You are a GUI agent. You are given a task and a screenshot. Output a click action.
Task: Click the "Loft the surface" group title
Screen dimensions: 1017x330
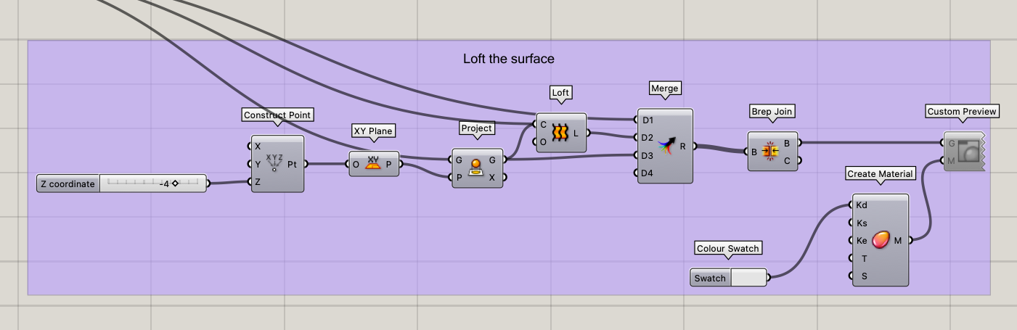point(509,59)
